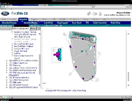Click the contents tree scroll-down arrow
The height and width of the screenshot is (101, 132).
(40, 85)
